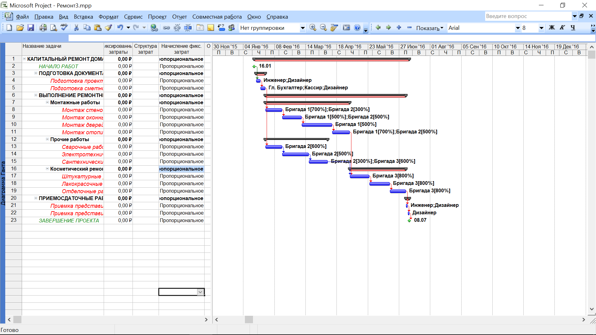
Task: Open the Нет группировки grouping dropdown
Action: tap(302, 28)
